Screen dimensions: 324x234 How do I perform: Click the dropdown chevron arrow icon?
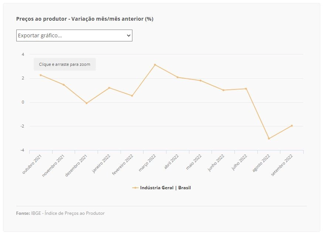coord(128,35)
